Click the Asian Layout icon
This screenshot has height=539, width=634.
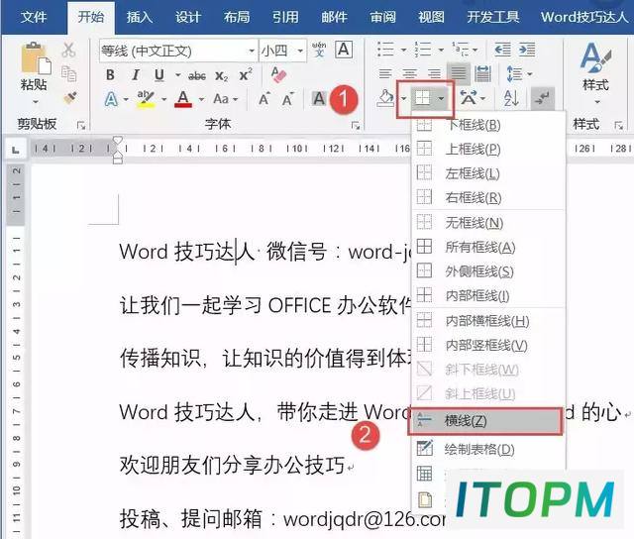[x=469, y=98]
